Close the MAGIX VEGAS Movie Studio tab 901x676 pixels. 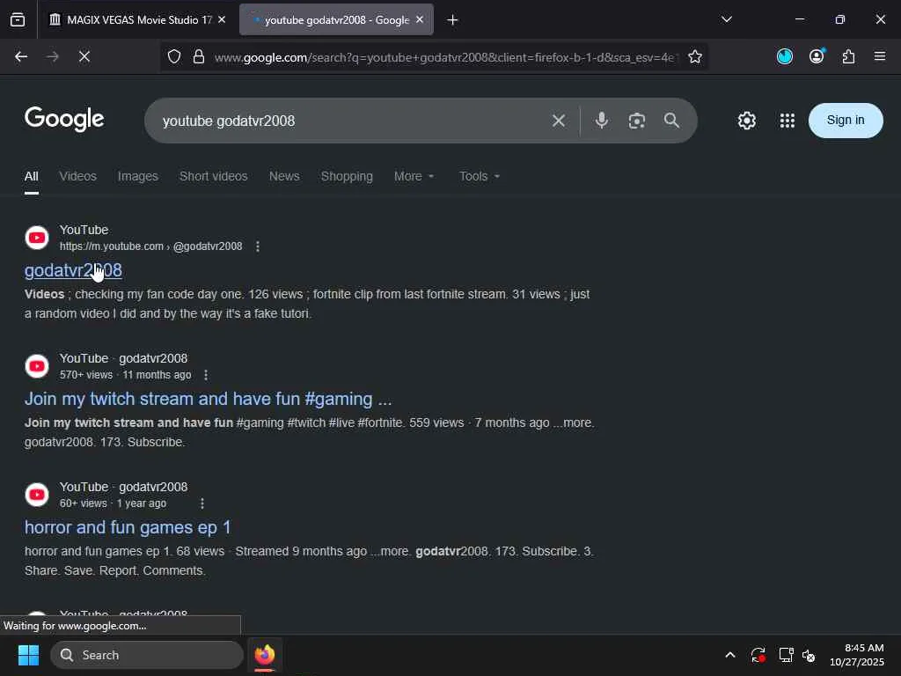(x=222, y=20)
